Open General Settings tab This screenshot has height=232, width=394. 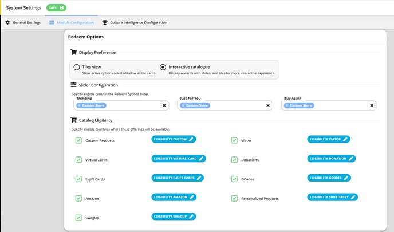(23, 22)
